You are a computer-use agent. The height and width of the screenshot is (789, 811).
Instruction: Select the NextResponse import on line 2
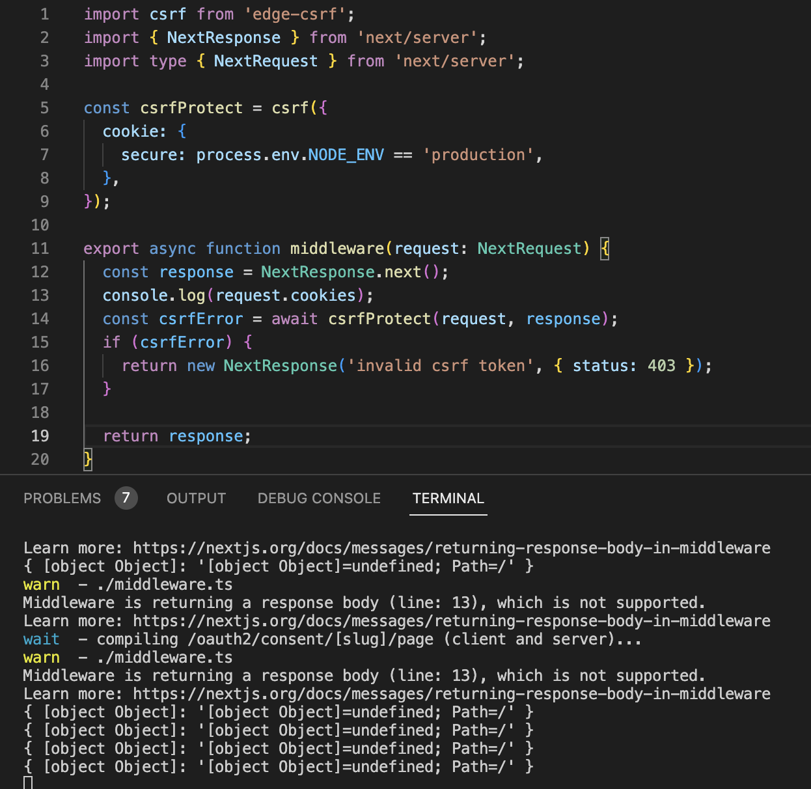[224, 37]
